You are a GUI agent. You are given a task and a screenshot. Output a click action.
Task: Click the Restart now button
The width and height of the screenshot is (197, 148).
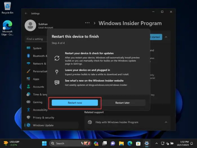[x=75, y=103]
